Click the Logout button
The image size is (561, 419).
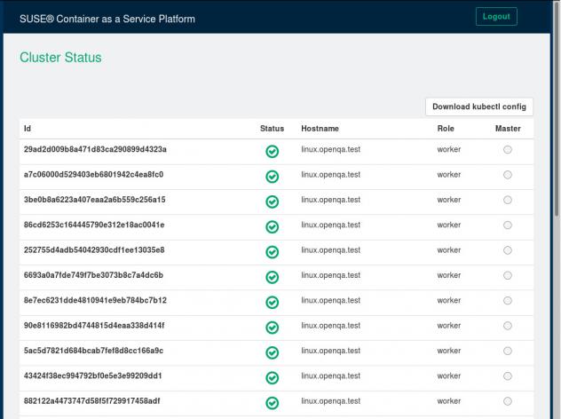click(x=496, y=17)
